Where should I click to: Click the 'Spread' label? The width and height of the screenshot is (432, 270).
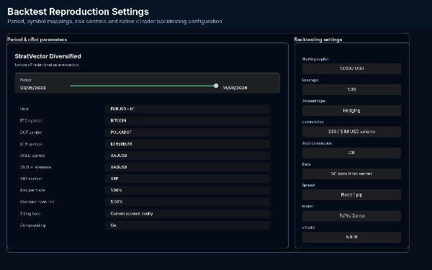coord(308,185)
